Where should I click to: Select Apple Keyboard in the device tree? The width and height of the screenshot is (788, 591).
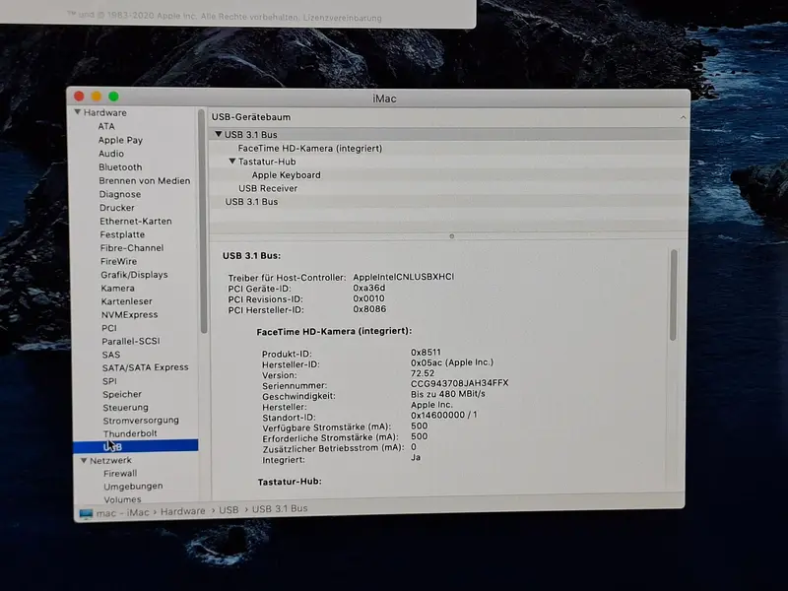point(286,175)
